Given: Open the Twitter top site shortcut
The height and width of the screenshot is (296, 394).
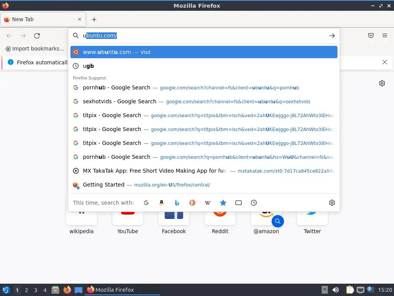Looking at the screenshot, I should [312, 223].
